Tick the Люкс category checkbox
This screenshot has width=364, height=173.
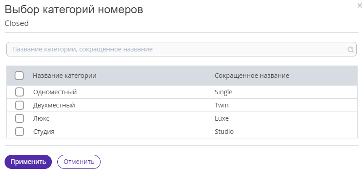coord(20,118)
